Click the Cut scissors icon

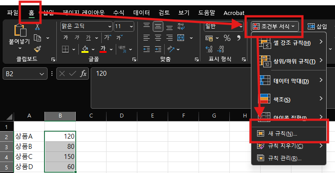coord(37,27)
